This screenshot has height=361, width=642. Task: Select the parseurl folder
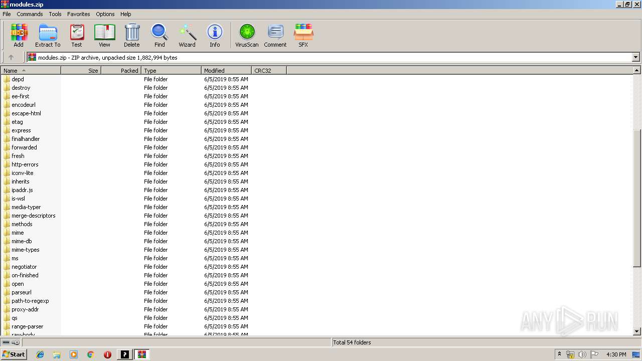coord(21,292)
